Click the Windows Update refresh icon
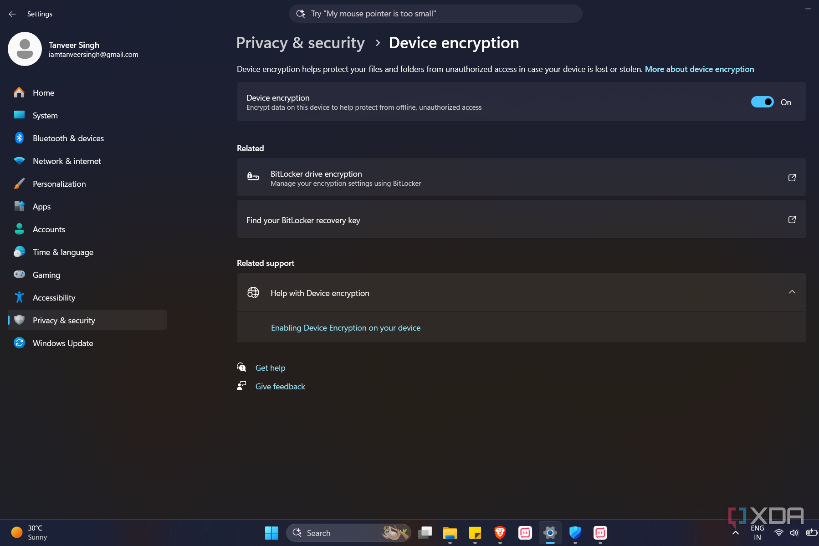819x546 pixels. click(19, 343)
